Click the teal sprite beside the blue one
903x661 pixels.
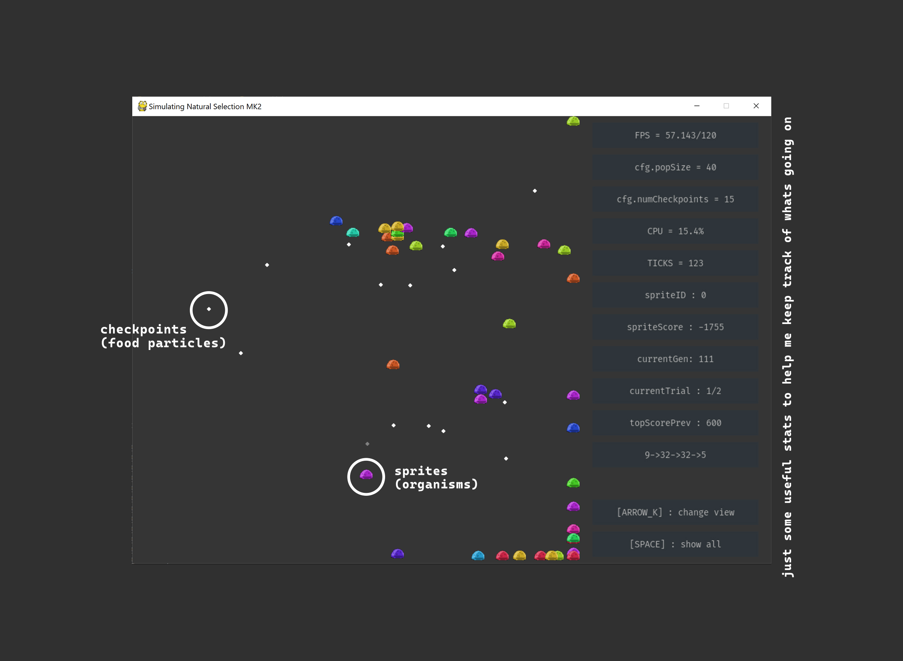point(353,232)
